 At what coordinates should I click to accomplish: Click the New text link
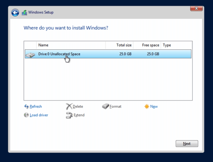click(154, 106)
